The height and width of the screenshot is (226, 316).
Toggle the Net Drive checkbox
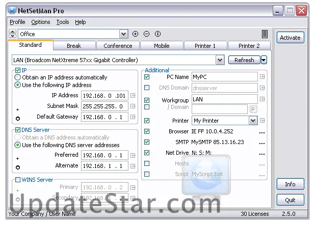click(x=147, y=153)
